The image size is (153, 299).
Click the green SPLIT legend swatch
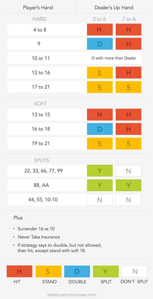pyautogui.click(x=106, y=271)
